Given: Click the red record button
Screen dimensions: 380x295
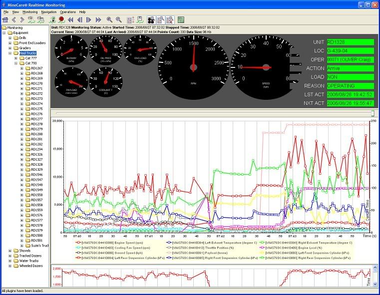Looking at the screenshot, I should click(61, 19).
